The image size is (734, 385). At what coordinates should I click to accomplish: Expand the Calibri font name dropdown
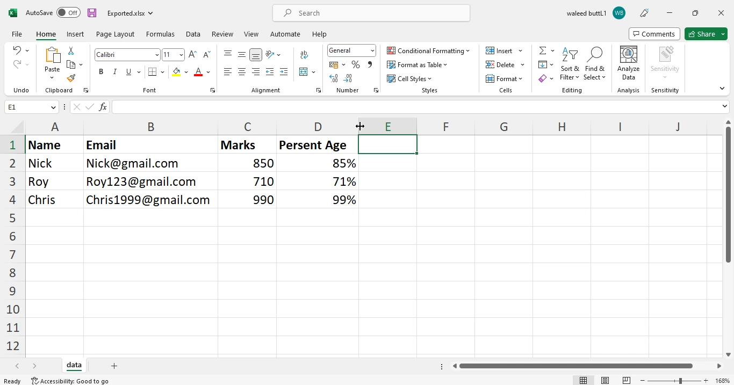coord(157,55)
